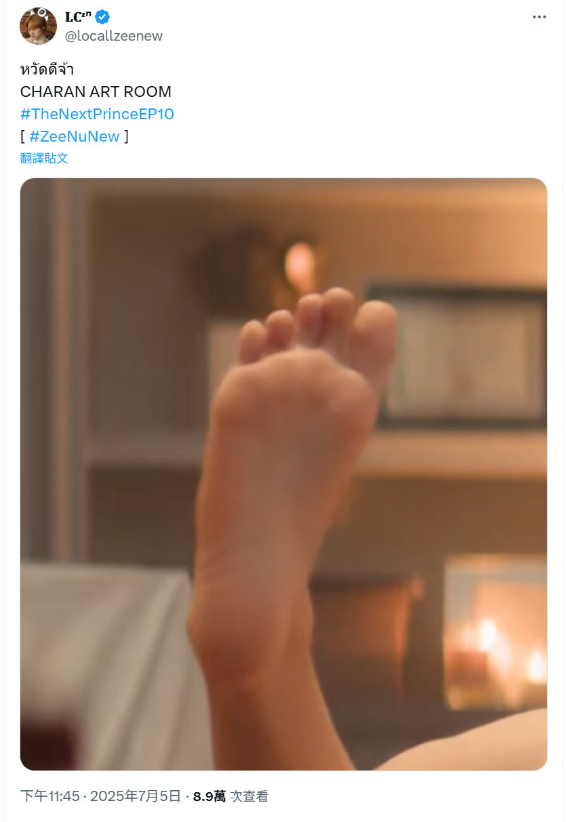Click the CHARAN ART ROOM text line
The height and width of the screenshot is (822, 568).
[96, 91]
